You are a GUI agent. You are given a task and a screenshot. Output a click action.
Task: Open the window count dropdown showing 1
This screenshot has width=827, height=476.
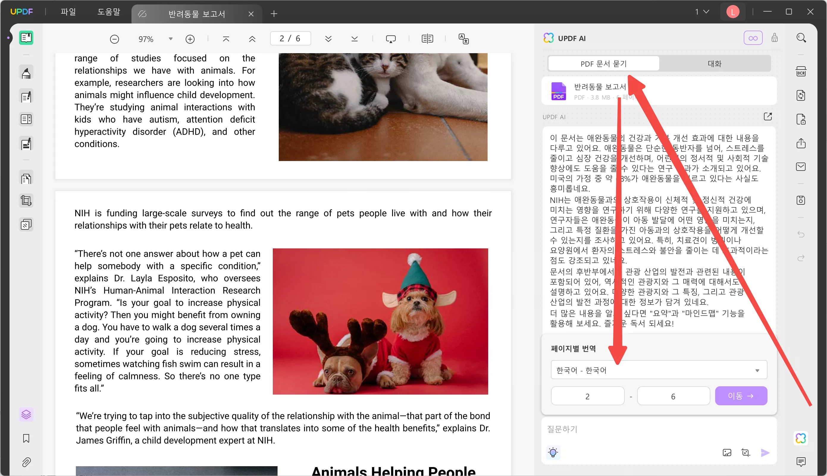pos(702,12)
